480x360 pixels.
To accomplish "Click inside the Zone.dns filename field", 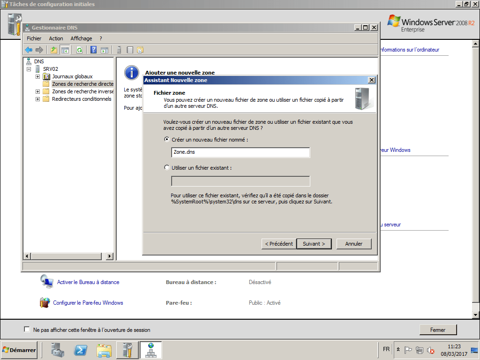I will click(x=240, y=152).
